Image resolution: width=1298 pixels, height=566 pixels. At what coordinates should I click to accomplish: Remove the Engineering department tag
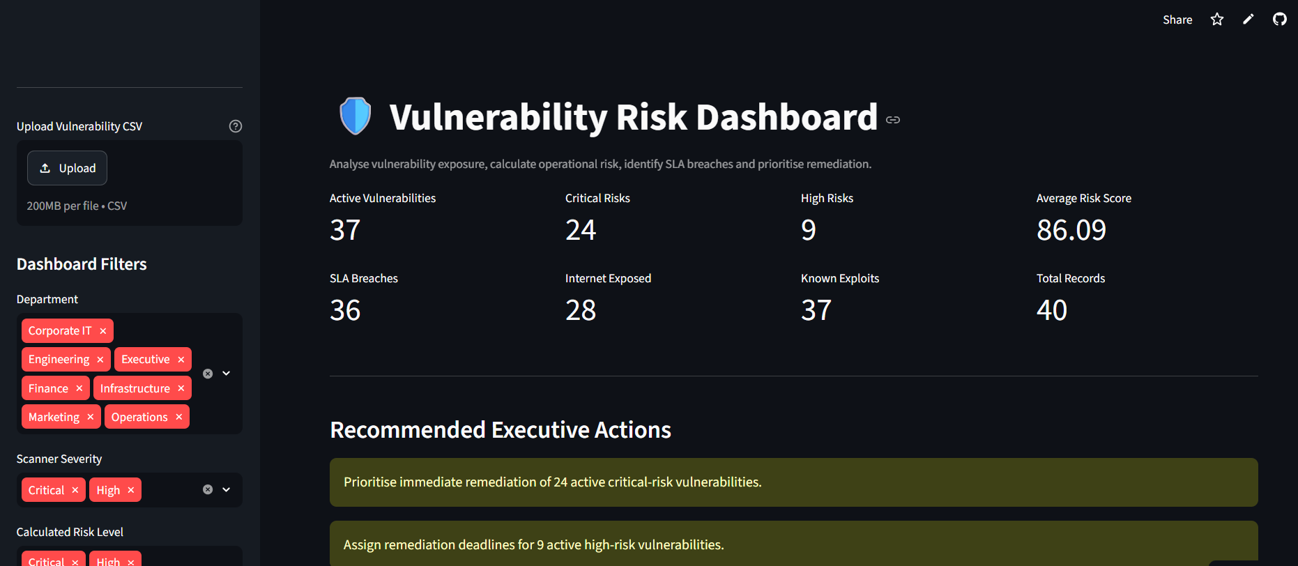tap(100, 360)
